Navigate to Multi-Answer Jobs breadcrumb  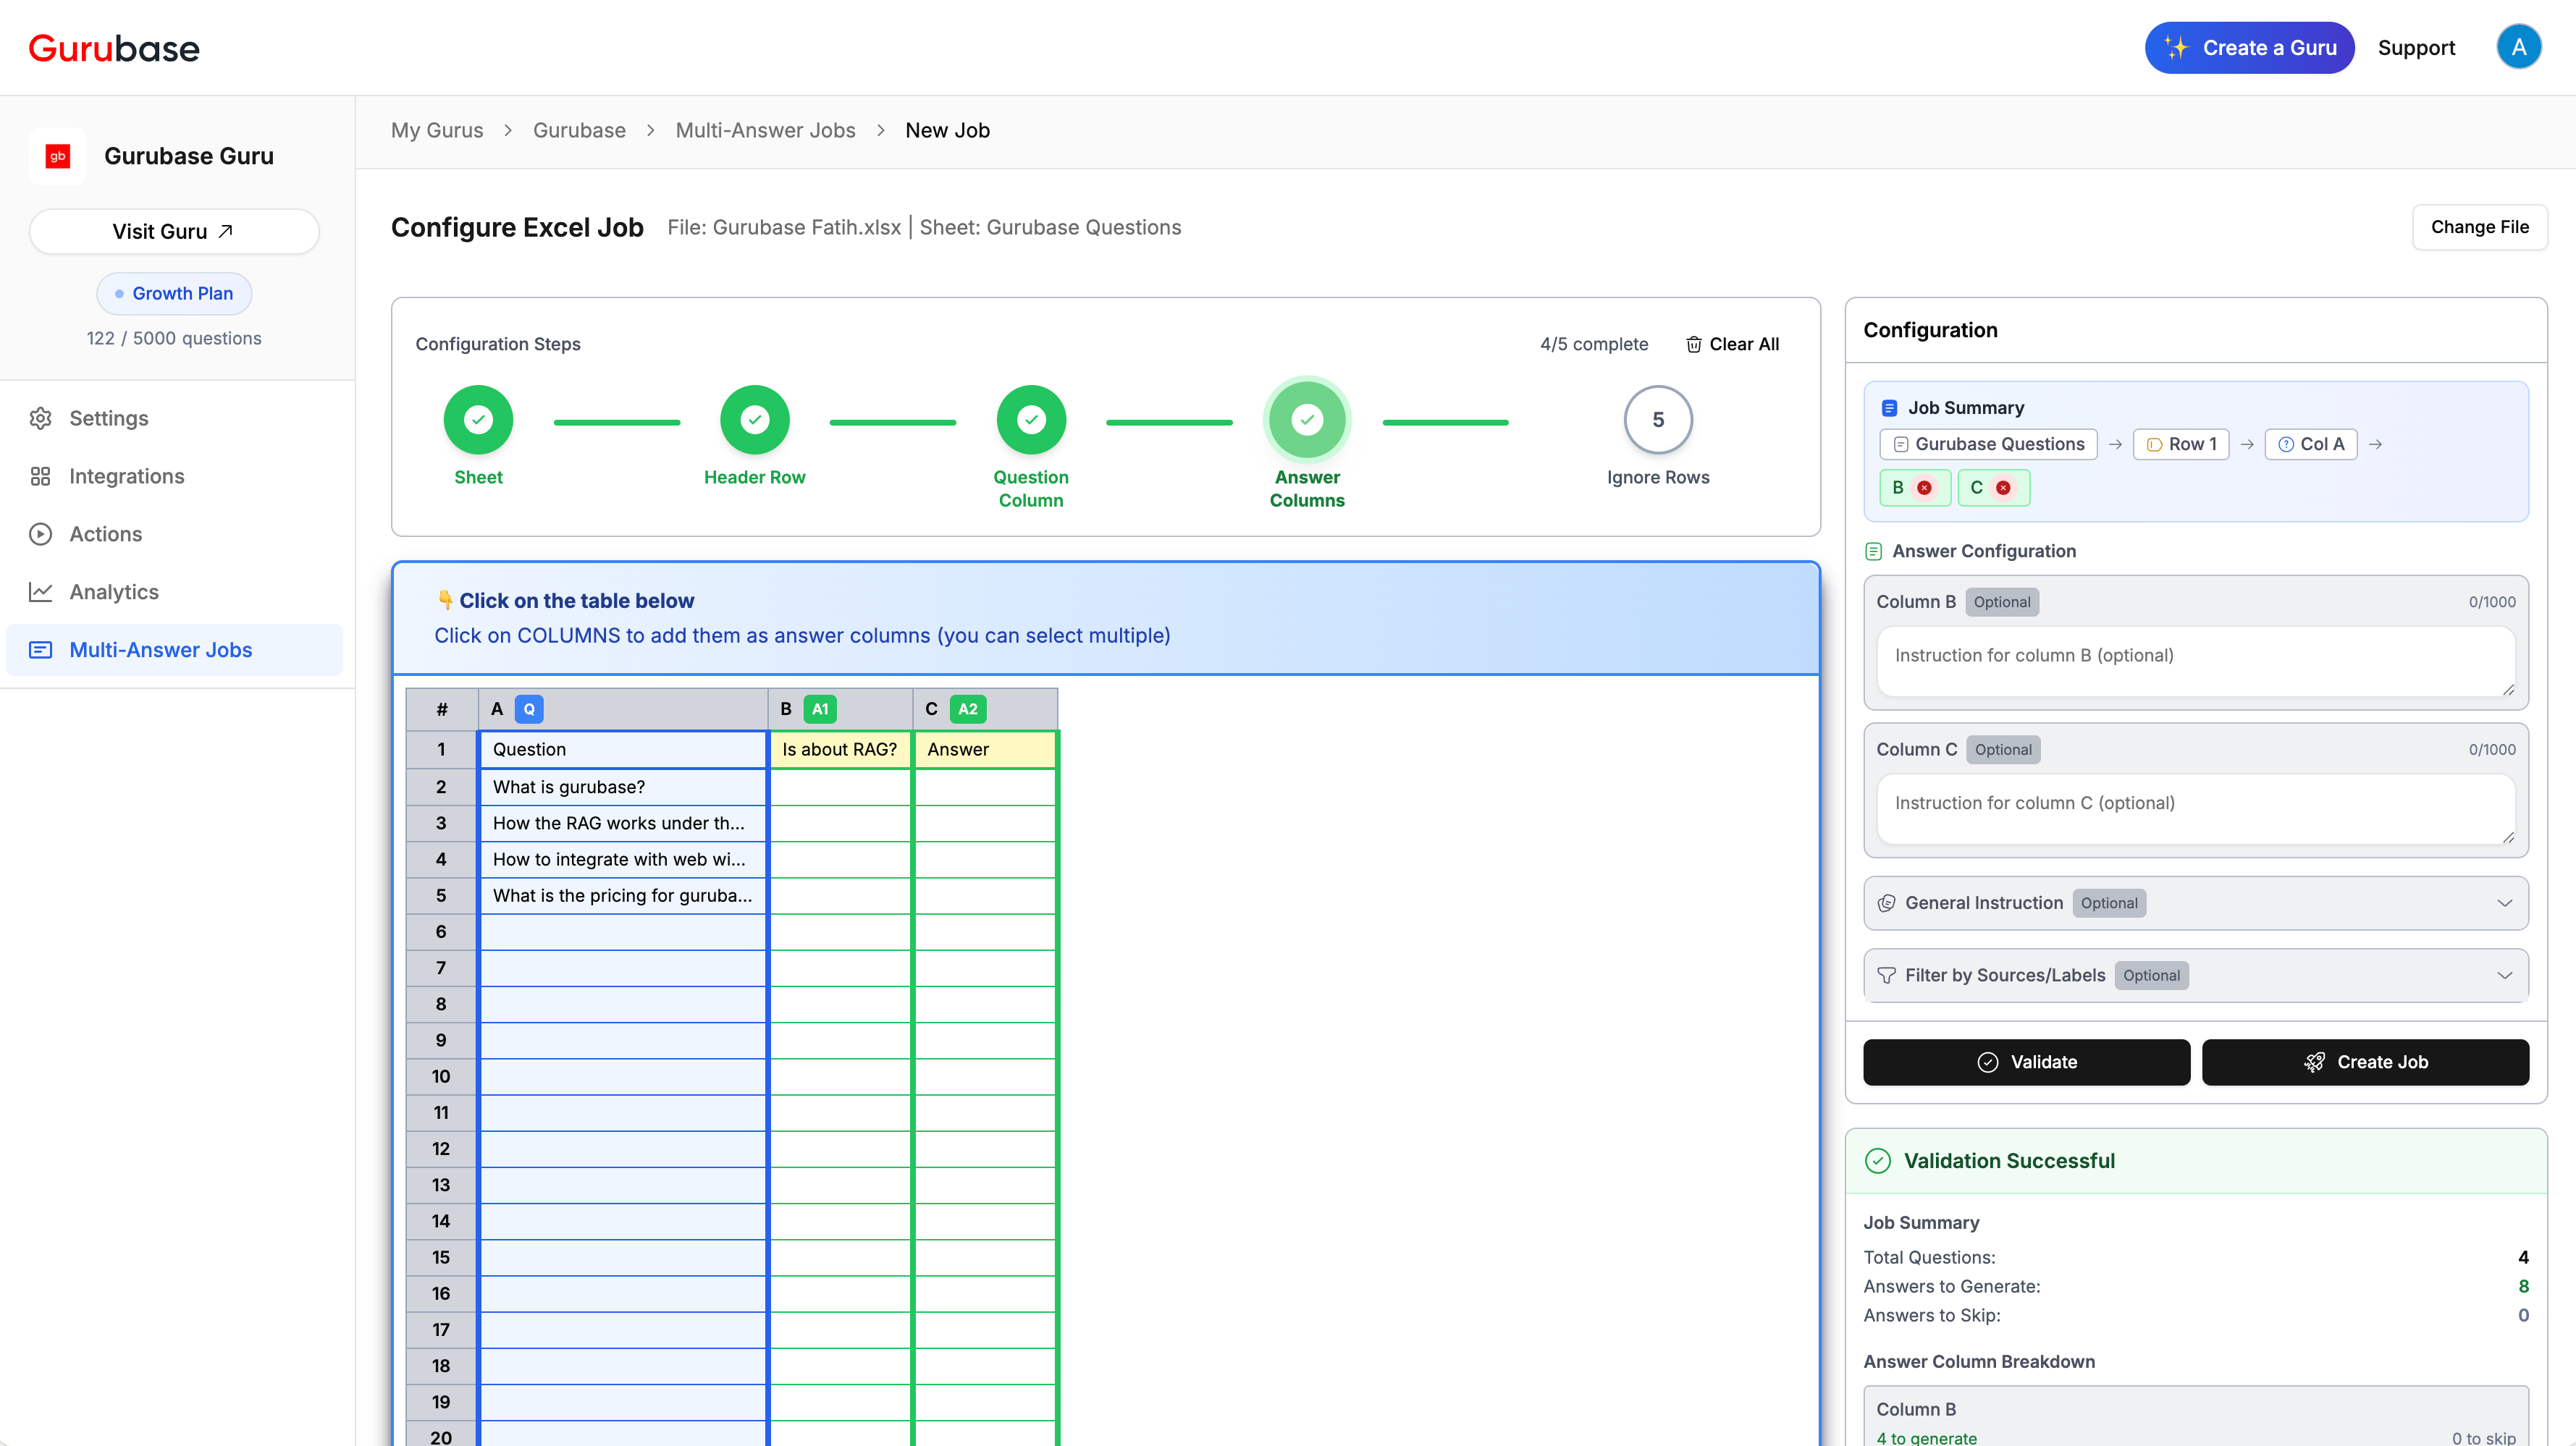point(765,130)
